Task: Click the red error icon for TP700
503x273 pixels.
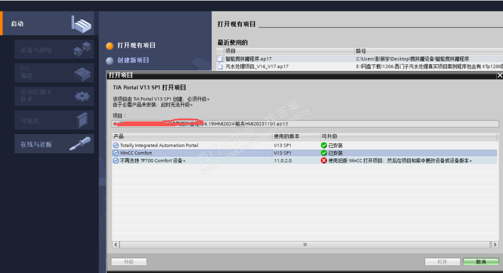Action: point(324,161)
